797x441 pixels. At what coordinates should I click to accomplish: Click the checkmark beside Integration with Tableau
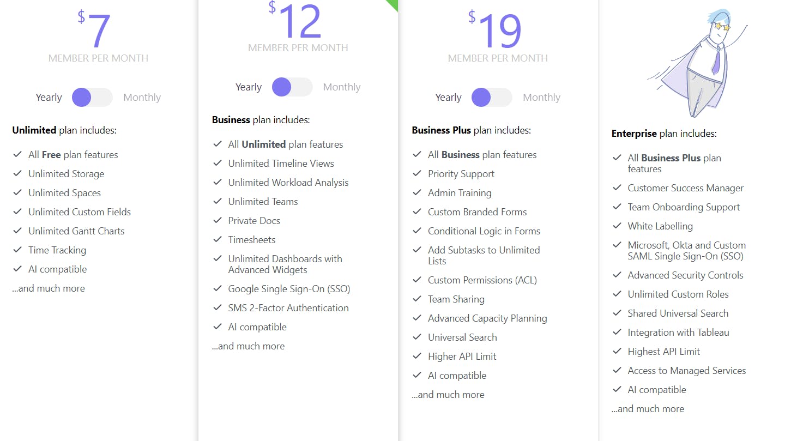617,333
